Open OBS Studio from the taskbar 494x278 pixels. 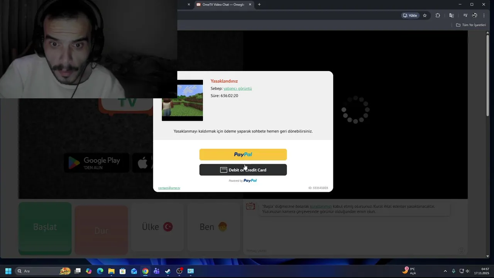(x=179, y=271)
